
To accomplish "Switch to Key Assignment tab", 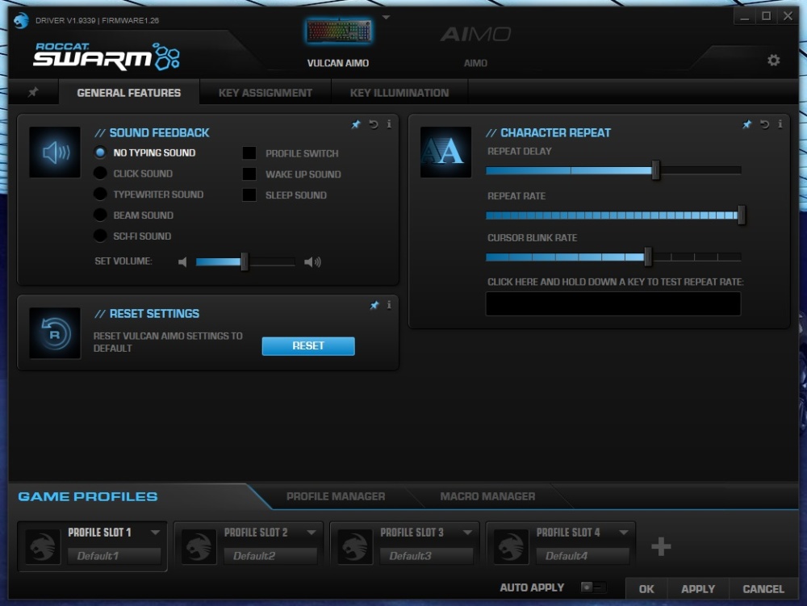I will (265, 93).
